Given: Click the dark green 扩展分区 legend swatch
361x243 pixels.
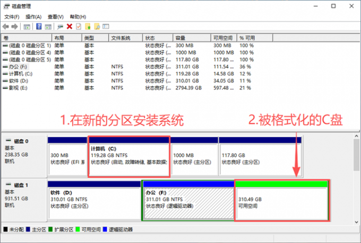Looking at the screenshot, I should coord(50,229).
